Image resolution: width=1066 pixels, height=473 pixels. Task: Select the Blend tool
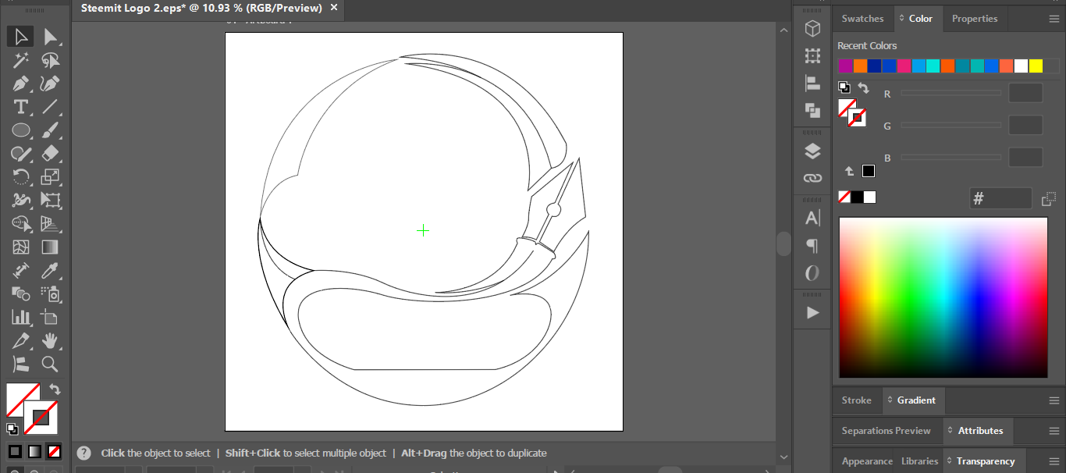tap(21, 294)
